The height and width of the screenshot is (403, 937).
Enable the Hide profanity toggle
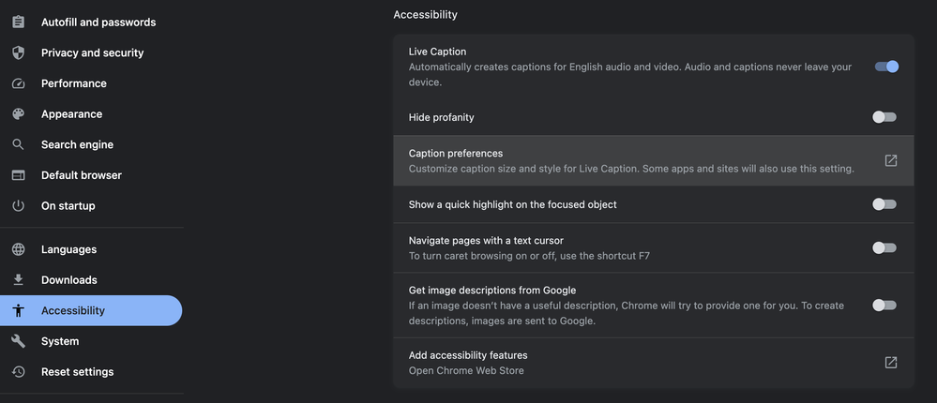[x=884, y=117]
